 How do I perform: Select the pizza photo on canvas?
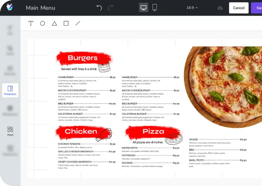tap(223, 87)
